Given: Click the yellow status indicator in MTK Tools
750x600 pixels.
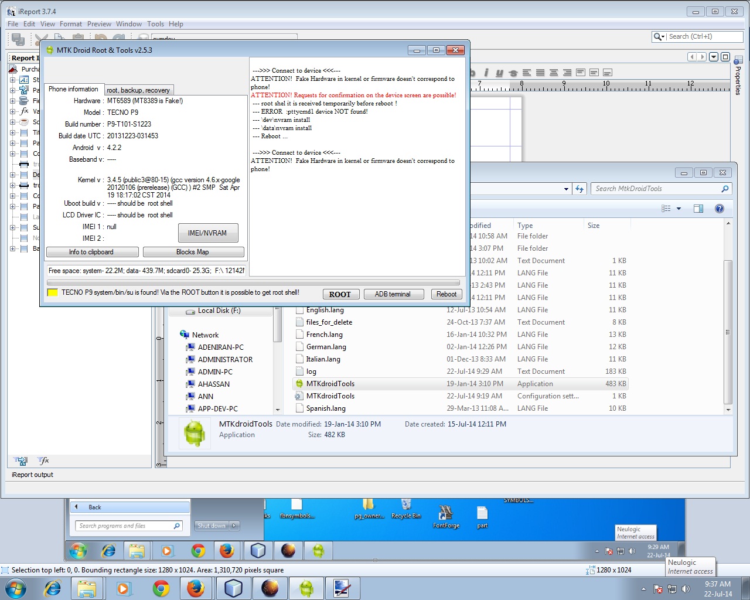Looking at the screenshot, I should [52, 293].
